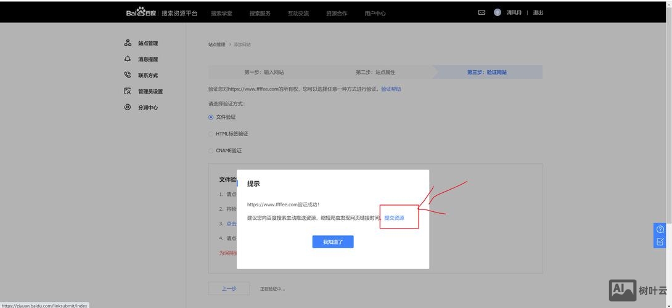
Task: Select CNAME验证 radio option
Action: pos(211,151)
